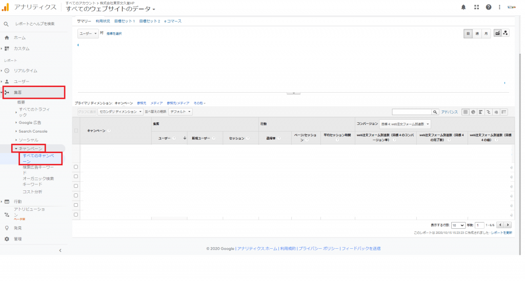Screen dimensions: 525x281
Task: Open the apps grid icon in header
Action: pos(476,7)
